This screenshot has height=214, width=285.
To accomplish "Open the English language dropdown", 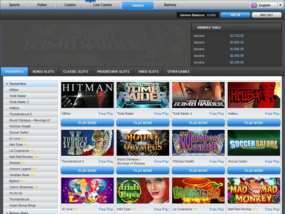I will tap(280, 5).
